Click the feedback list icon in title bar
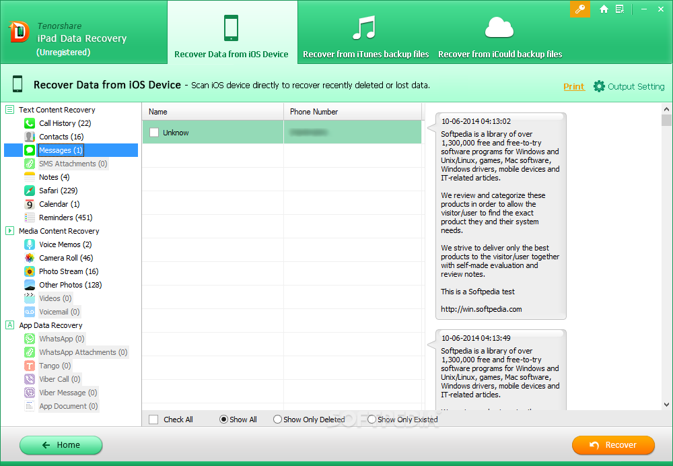The width and height of the screenshot is (673, 466). pyautogui.click(x=620, y=9)
